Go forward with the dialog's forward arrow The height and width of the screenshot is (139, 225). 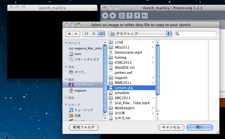[x=76, y=34]
